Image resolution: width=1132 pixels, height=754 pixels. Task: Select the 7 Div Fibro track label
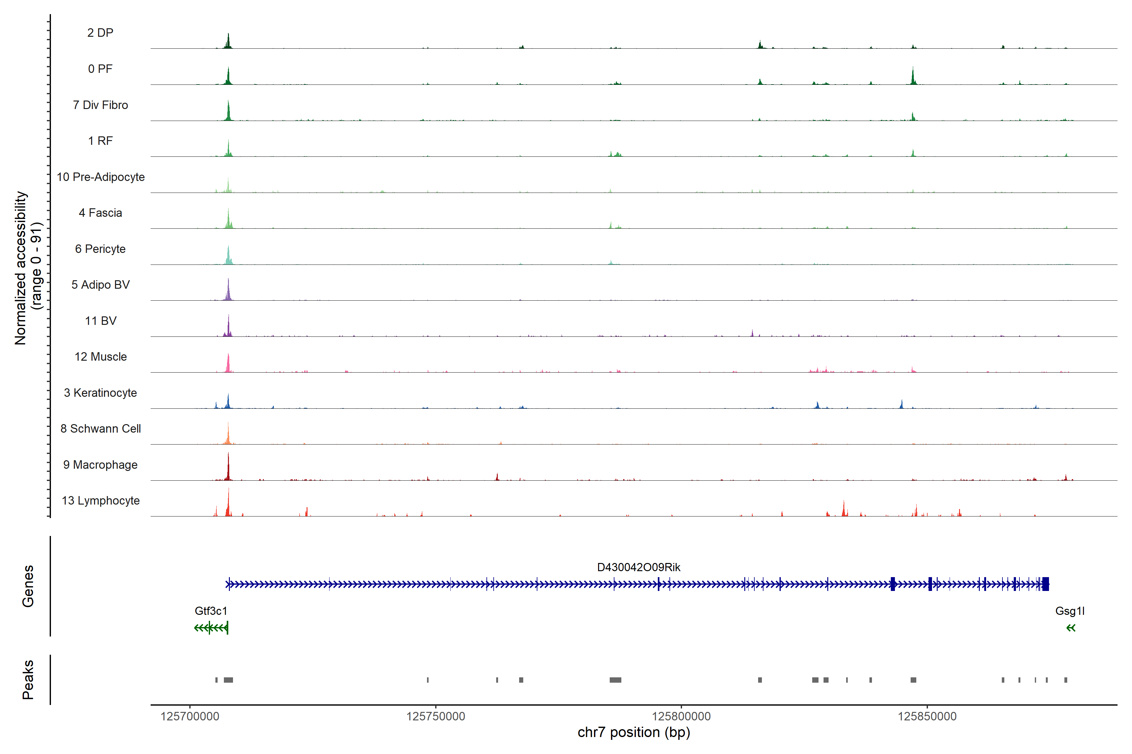[x=100, y=105]
